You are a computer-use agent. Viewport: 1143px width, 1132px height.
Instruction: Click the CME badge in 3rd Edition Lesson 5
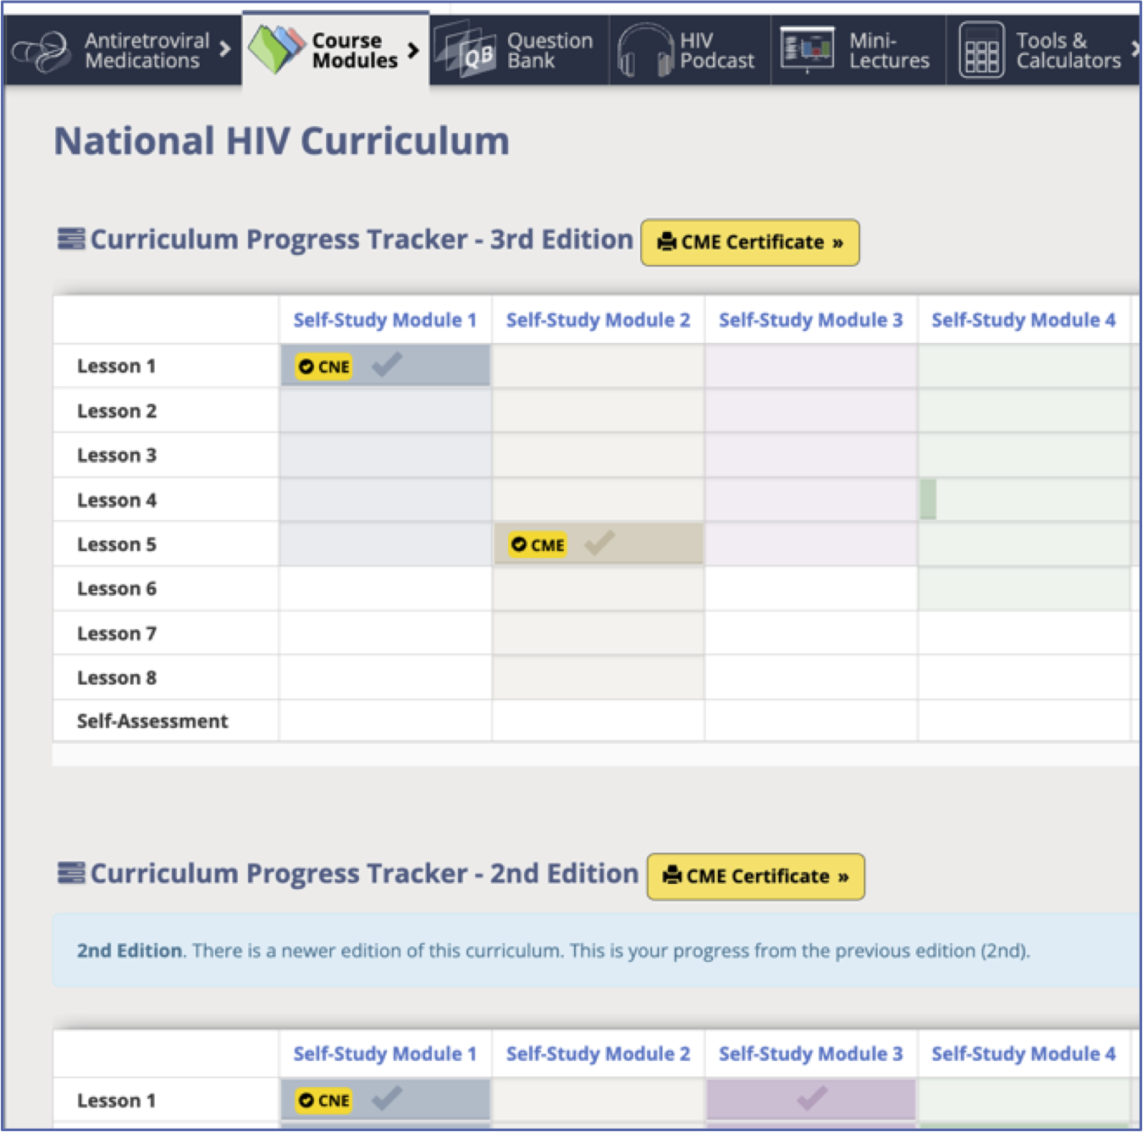pyautogui.click(x=538, y=545)
